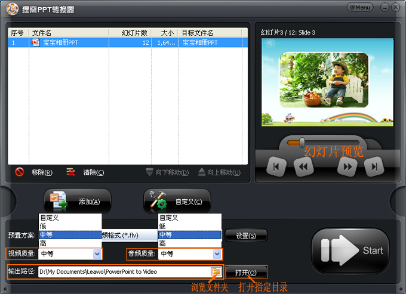Jump to first slide in preview
This screenshot has width=406, height=294.
tap(276, 167)
